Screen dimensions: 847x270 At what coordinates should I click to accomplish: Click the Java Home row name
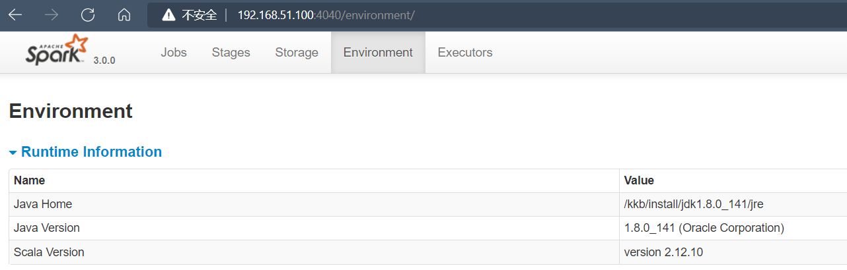click(x=43, y=204)
